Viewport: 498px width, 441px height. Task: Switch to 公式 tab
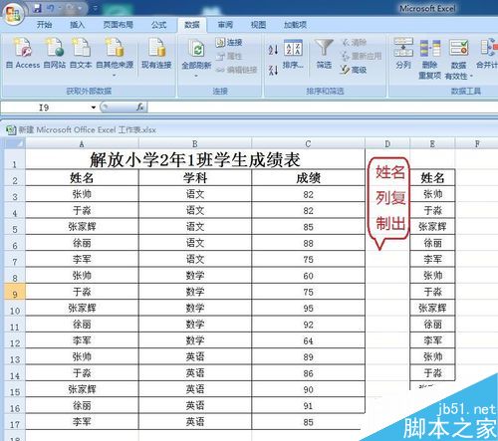[x=158, y=25]
